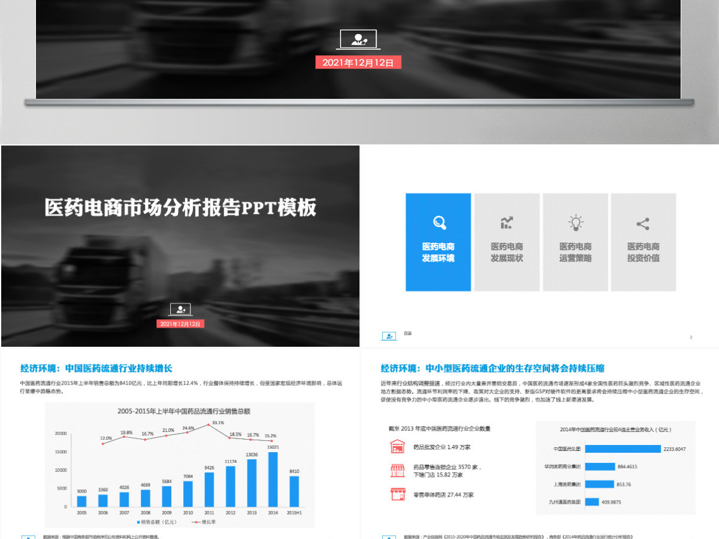This screenshot has height=539, width=719.
Task: Open the cover slide thumbnail with truck
Action: [x=180, y=246]
